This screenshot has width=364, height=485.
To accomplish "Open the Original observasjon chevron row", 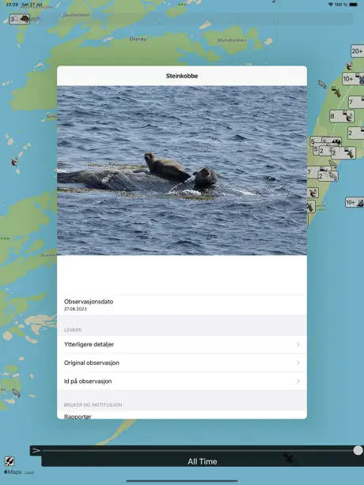I will pos(182,363).
